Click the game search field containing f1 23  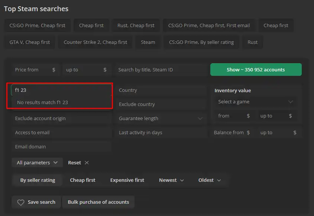(61, 90)
